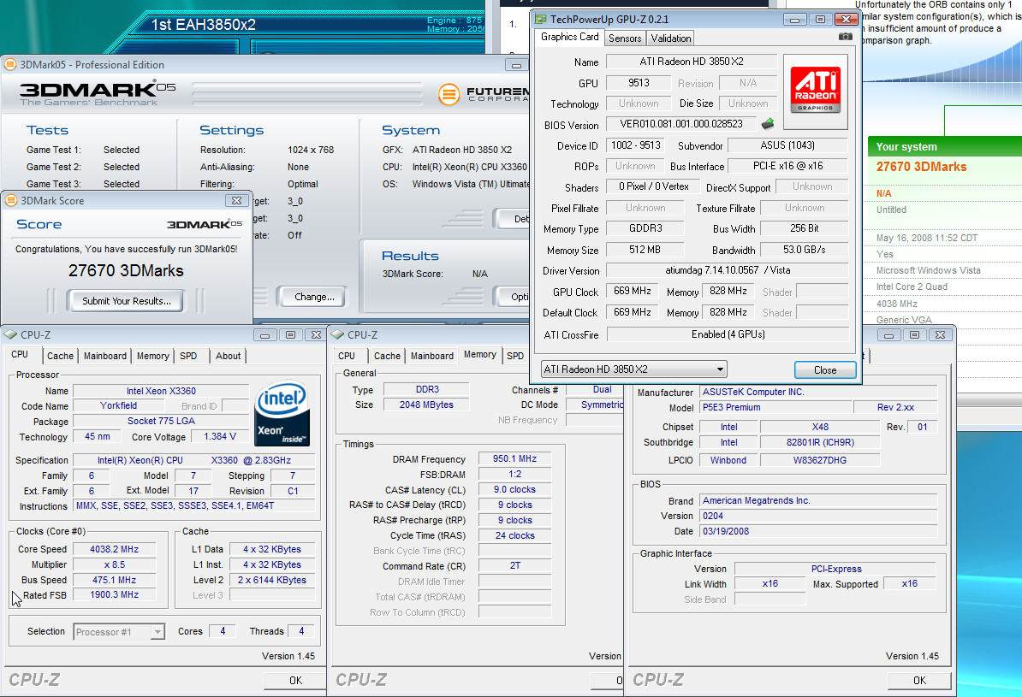The image size is (1022, 697).
Task: Open About tab in left CPU-Z window
Action: point(229,356)
